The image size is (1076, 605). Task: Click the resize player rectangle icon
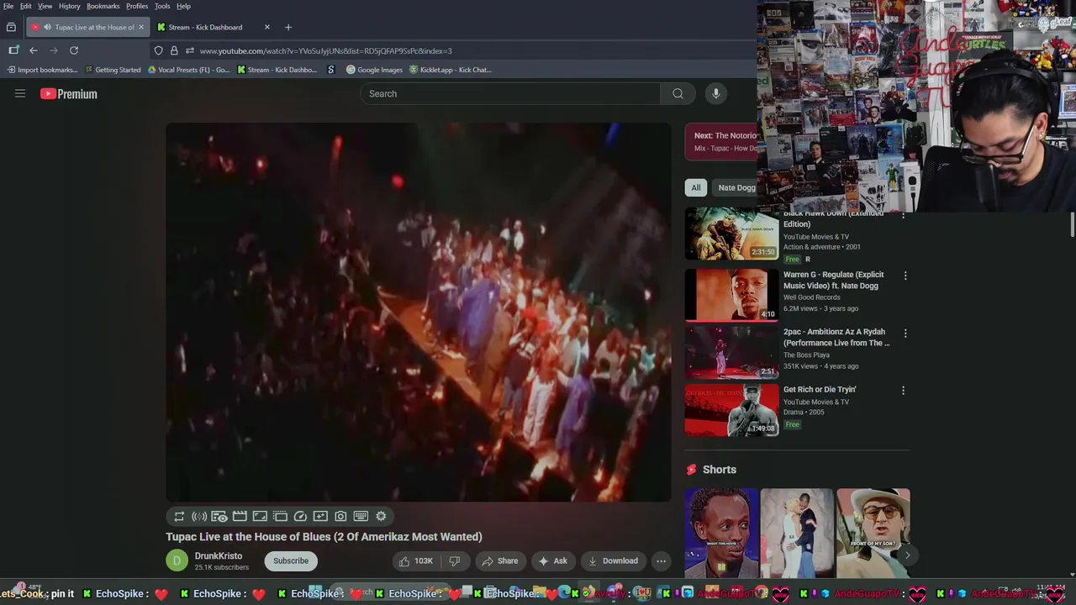[260, 517]
